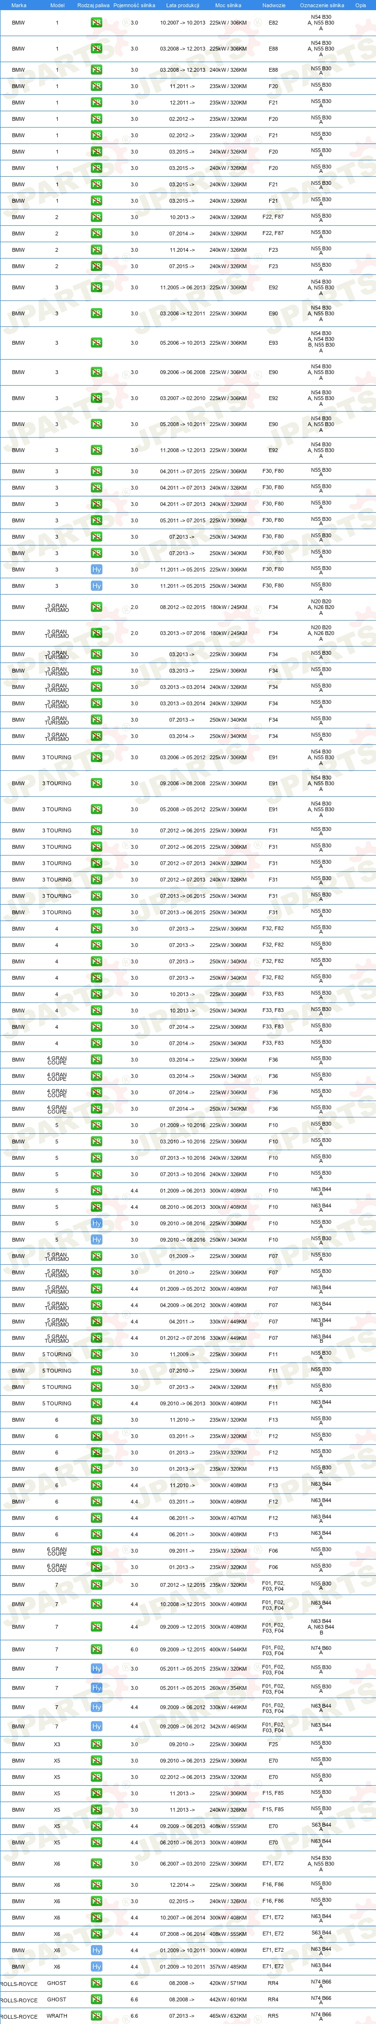Select the date cell 09.2006 -> 06.2008

[182, 373]
